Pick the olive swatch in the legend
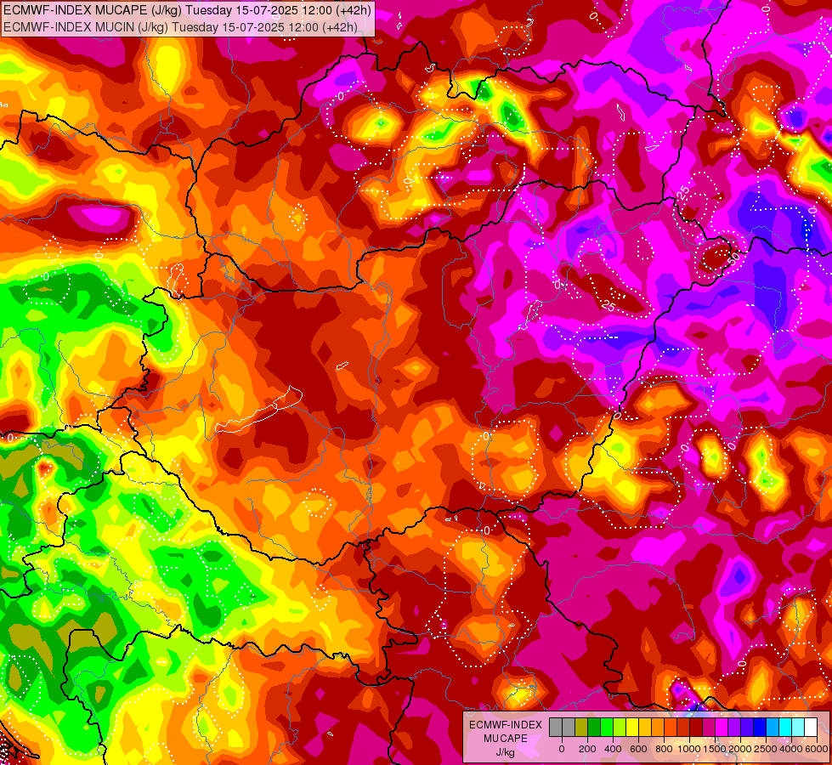This screenshot has width=832, height=765. [x=581, y=727]
